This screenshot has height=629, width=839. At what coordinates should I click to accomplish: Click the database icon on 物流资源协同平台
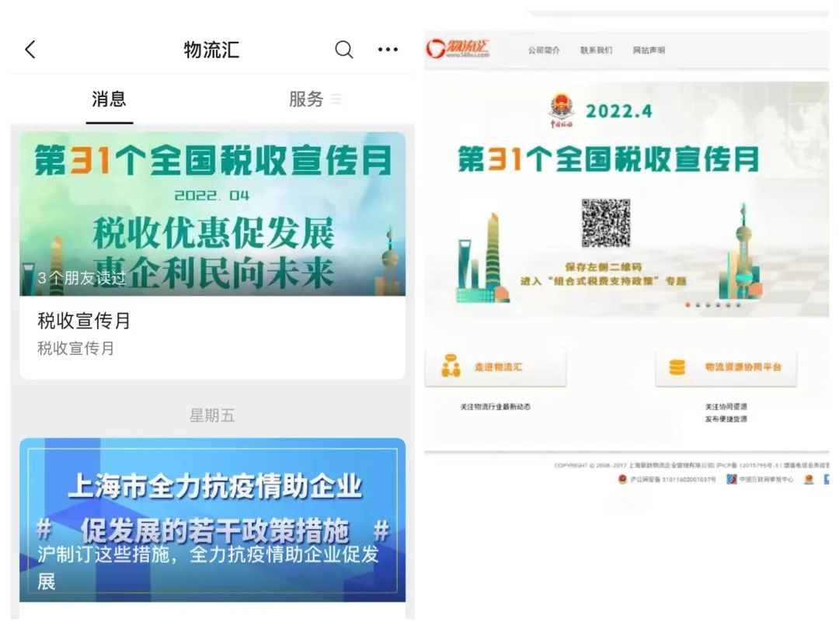click(677, 367)
